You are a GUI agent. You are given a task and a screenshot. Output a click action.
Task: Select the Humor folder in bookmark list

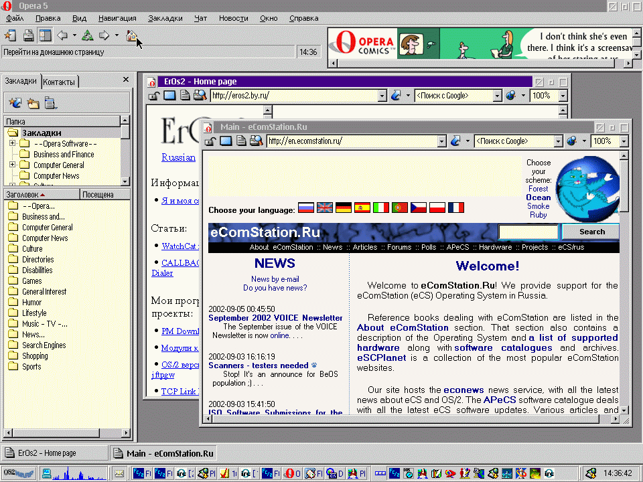31,302
